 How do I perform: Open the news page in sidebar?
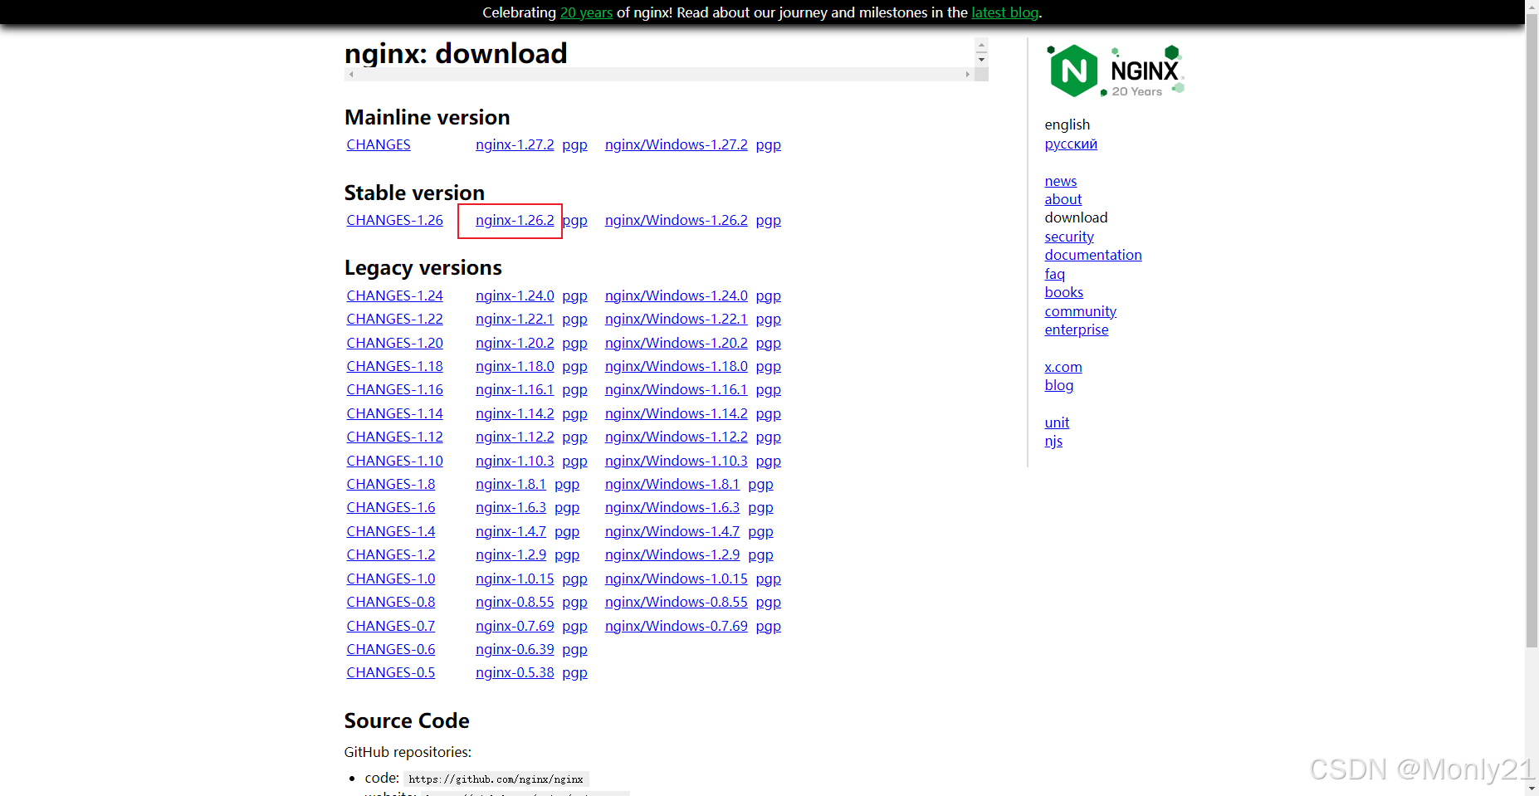coord(1060,181)
